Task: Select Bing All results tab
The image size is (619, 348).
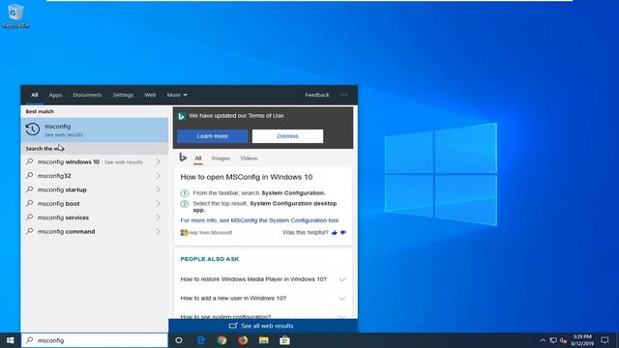Action: pyautogui.click(x=197, y=159)
